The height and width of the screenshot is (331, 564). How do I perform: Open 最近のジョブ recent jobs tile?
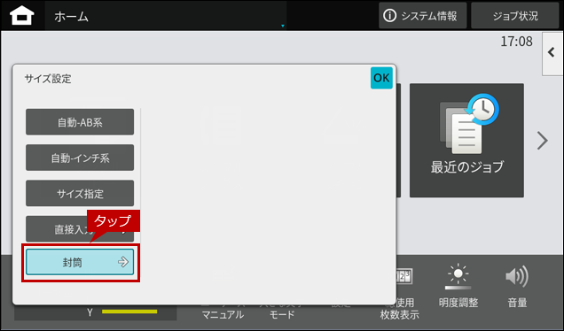tap(466, 141)
